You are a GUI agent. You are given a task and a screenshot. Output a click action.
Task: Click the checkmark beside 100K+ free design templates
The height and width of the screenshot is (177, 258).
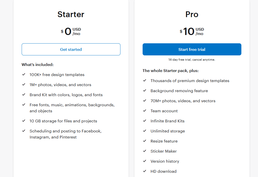pyautogui.click(x=24, y=75)
